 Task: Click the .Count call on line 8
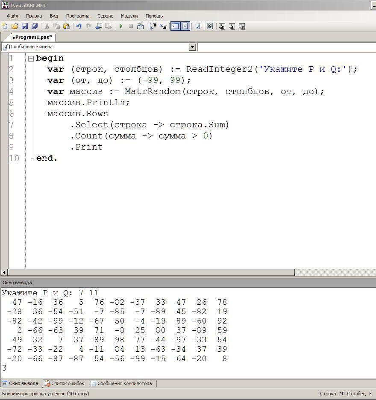pos(86,136)
